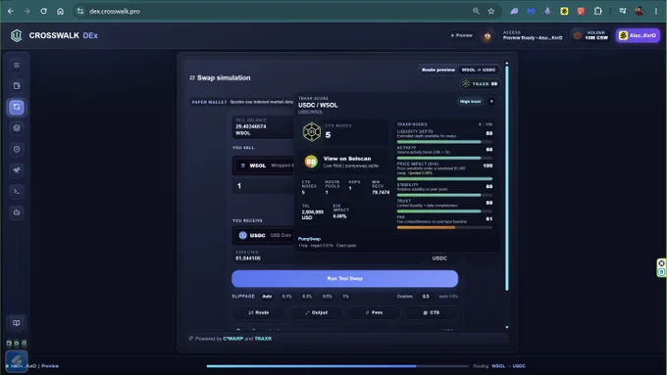
Task: Open the CWARP link in footer
Action: coord(233,339)
